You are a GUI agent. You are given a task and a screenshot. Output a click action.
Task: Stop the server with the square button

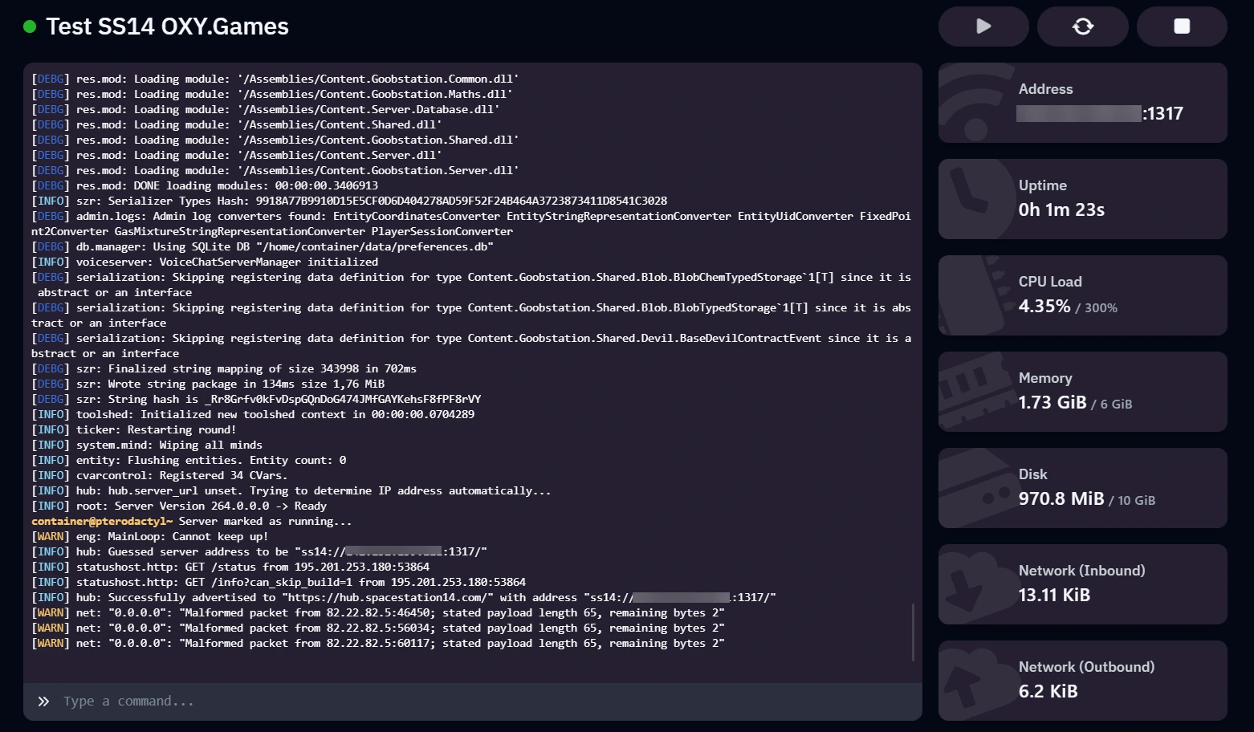click(x=1181, y=26)
